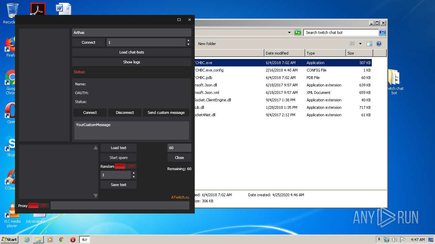435x244 pixels.
Task: Click the Save text button
Action: (119, 185)
